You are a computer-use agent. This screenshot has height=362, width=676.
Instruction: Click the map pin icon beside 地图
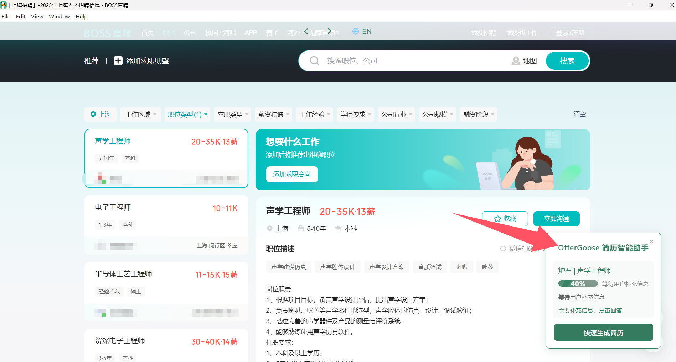(x=516, y=61)
